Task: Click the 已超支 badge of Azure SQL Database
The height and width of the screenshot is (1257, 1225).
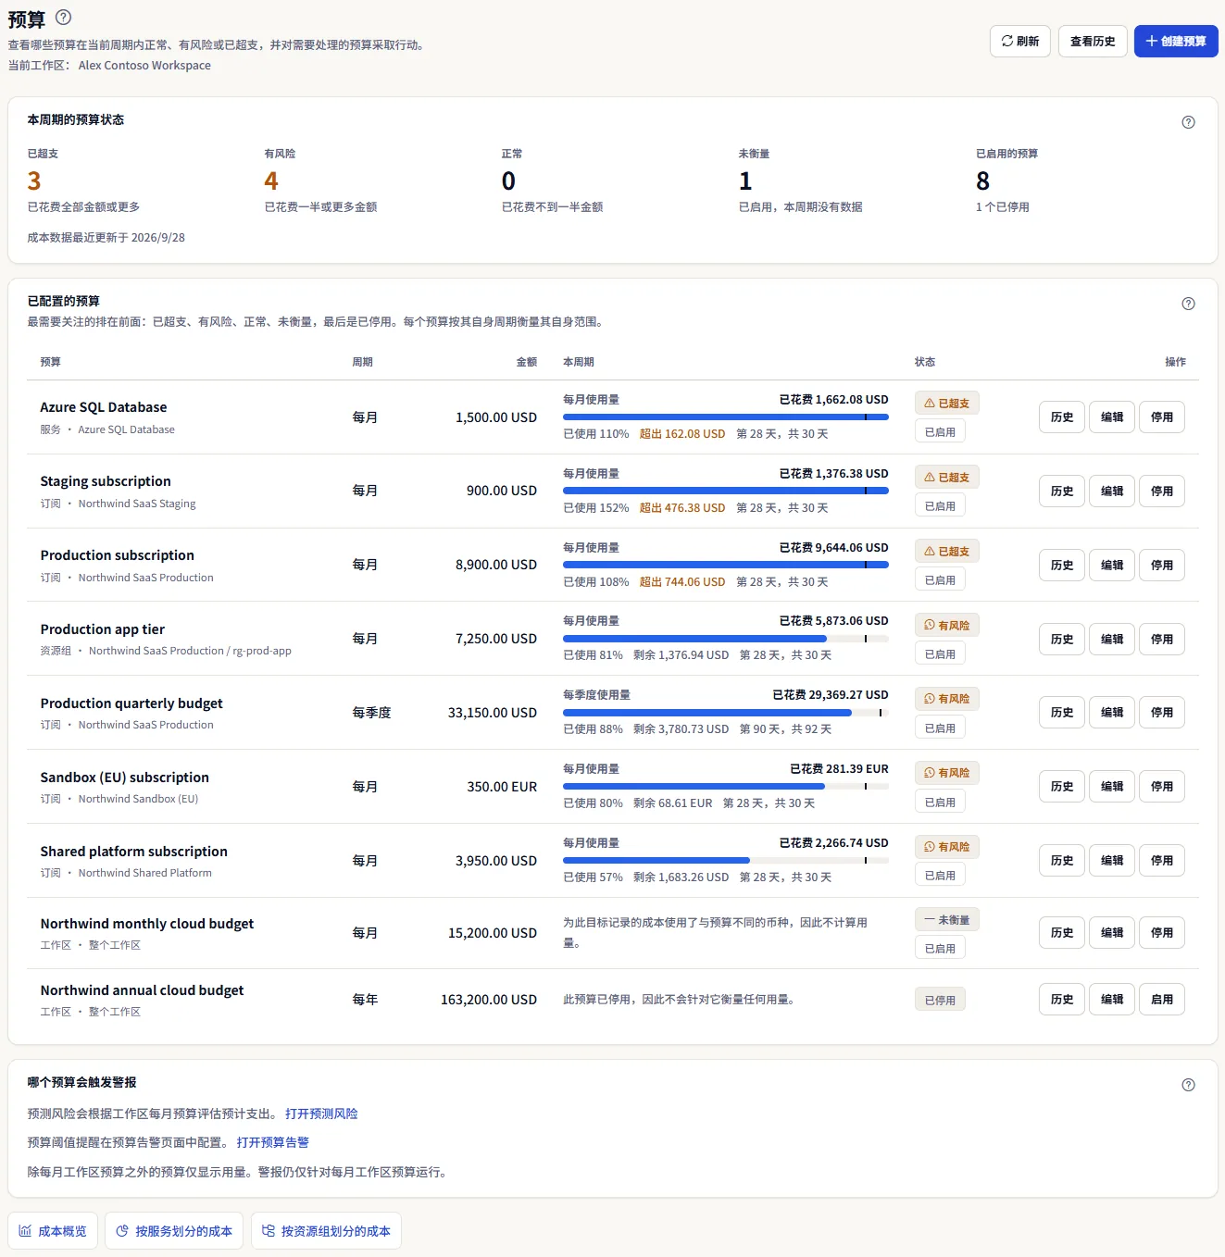Action: point(947,404)
